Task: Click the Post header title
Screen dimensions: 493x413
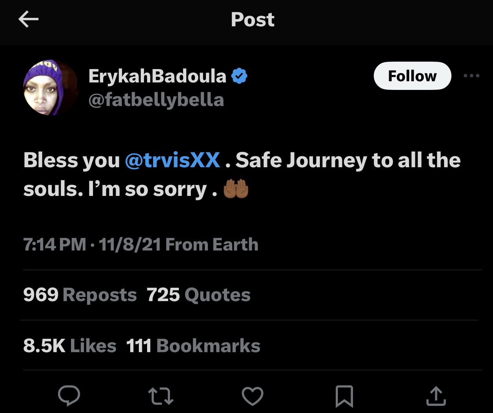Action: click(253, 19)
